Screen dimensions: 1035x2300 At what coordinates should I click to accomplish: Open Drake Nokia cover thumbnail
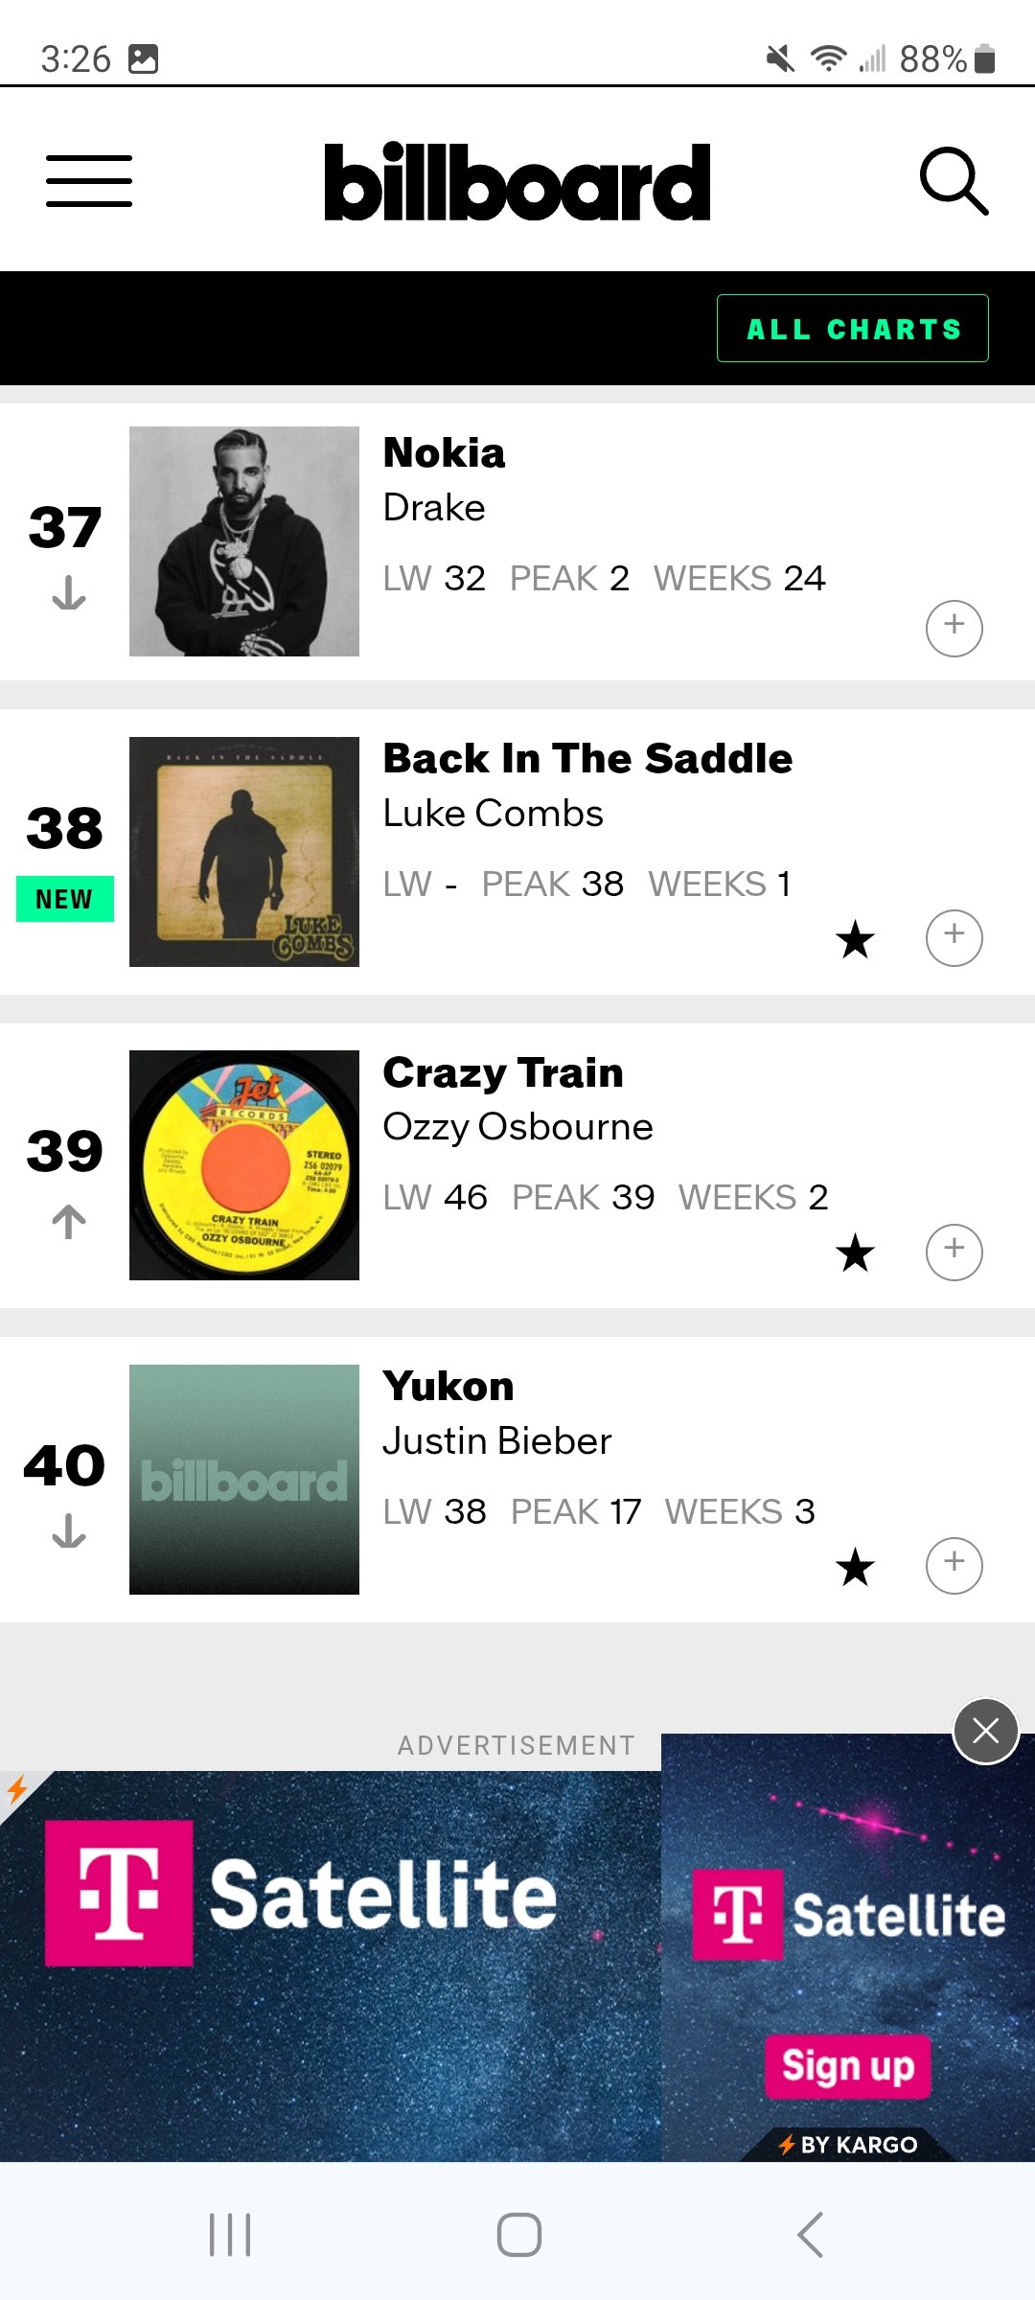[x=244, y=541]
